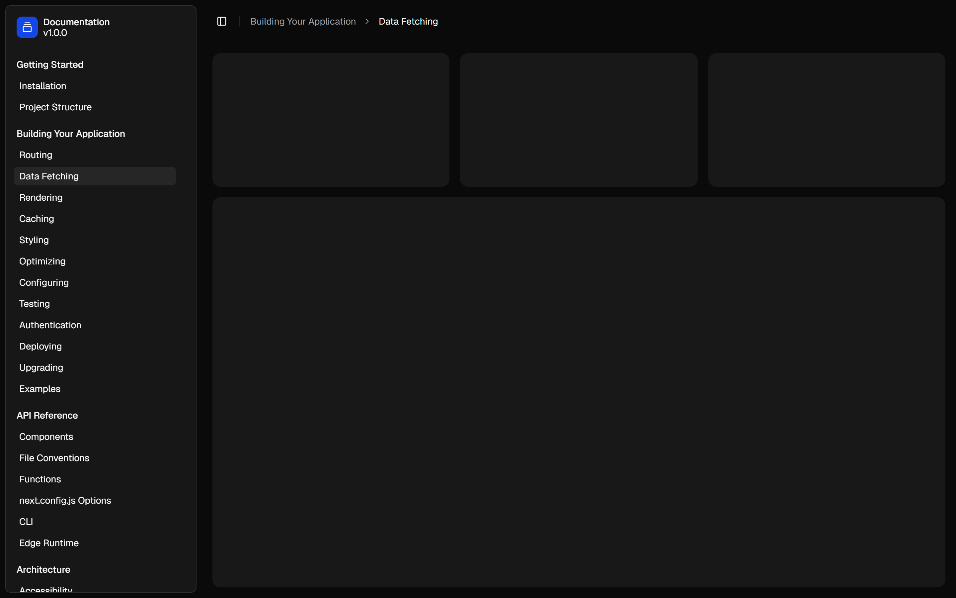
Task: Select the highlighted Data Fetching item
Action: pos(49,176)
